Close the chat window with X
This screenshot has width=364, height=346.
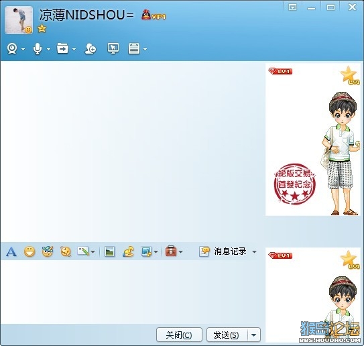(x=352, y=7)
